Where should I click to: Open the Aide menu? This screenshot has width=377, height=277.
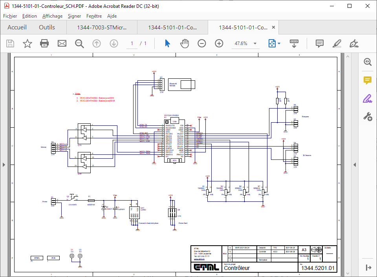[112, 16]
